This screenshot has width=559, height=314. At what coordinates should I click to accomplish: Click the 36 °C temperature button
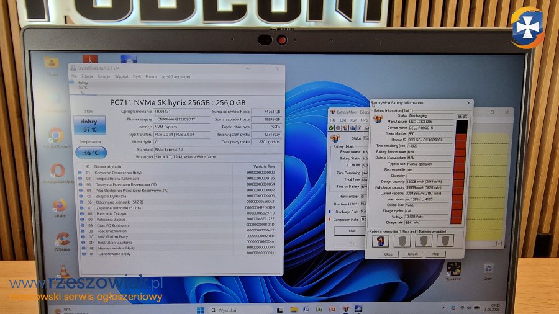click(x=91, y=153)
